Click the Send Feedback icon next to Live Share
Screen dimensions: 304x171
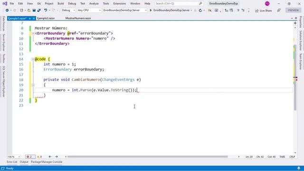279,10
